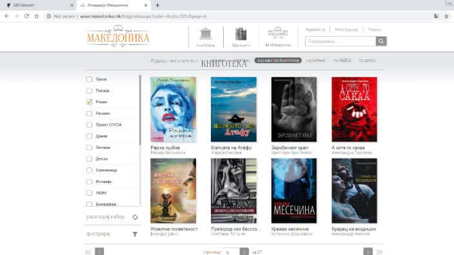Click the филтрирај filter text
Image resolution: width=454 pixels, height=255 pixels.
pyautogui.click(x=99, y=234)
